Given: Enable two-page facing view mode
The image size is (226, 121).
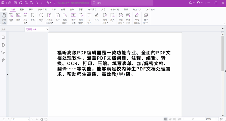Looking at the screenshot, I should 175,119.
